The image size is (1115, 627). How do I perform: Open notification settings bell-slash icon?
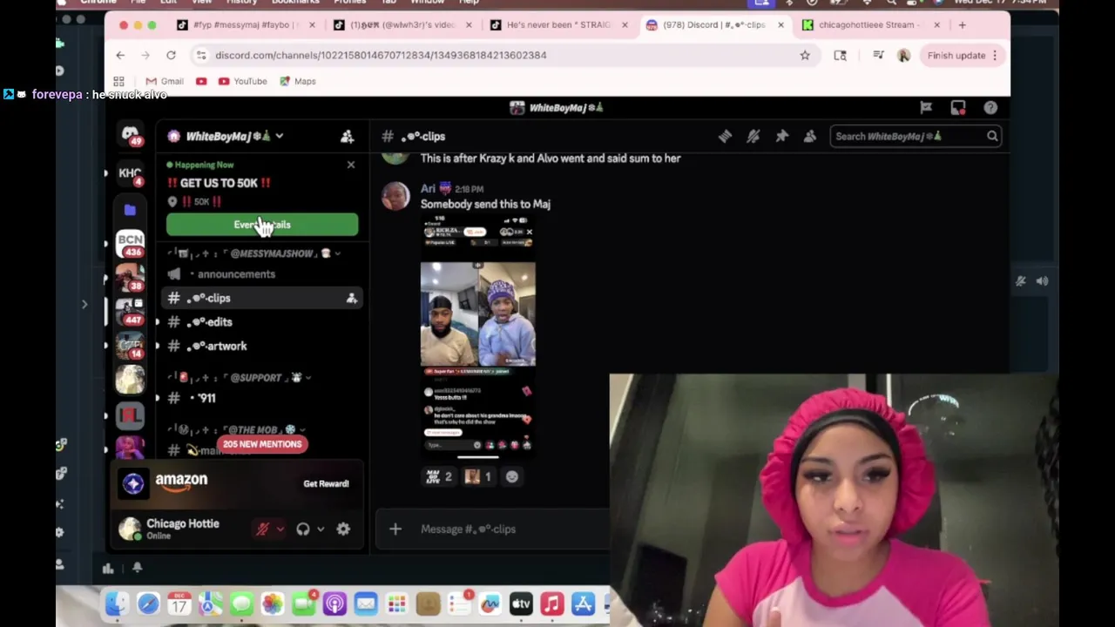(x=753, y=136)
